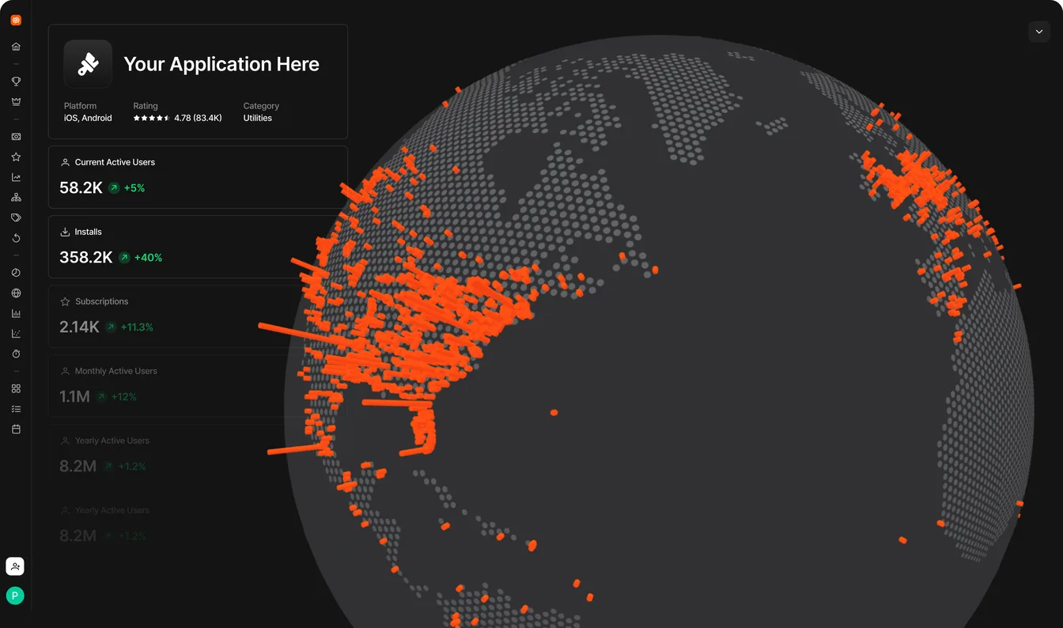Click the user icon beside Current Active Users

click(66, 162)
